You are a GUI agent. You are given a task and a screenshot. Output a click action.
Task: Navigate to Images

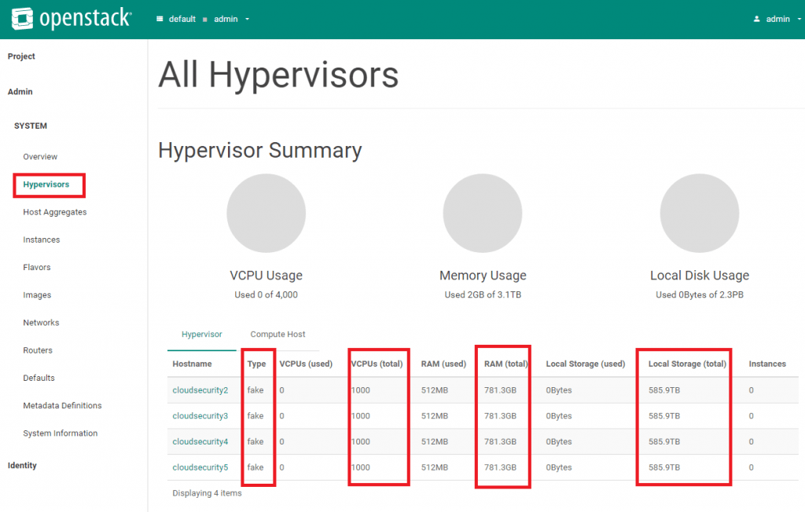pos(37,295)
